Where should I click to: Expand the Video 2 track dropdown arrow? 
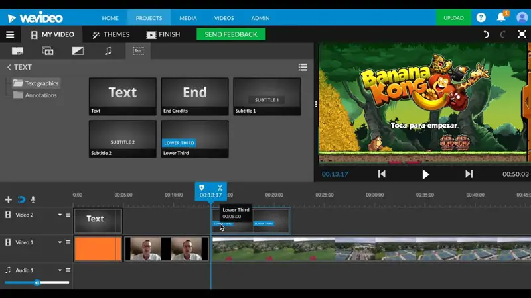pyautogui.click(x=60, y=215)
